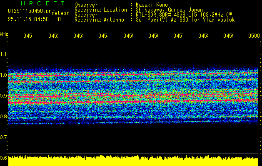The width and height of the screenshot is (262, 166).
Task: Click the yellow signal level graph
Action: (133, 161)
